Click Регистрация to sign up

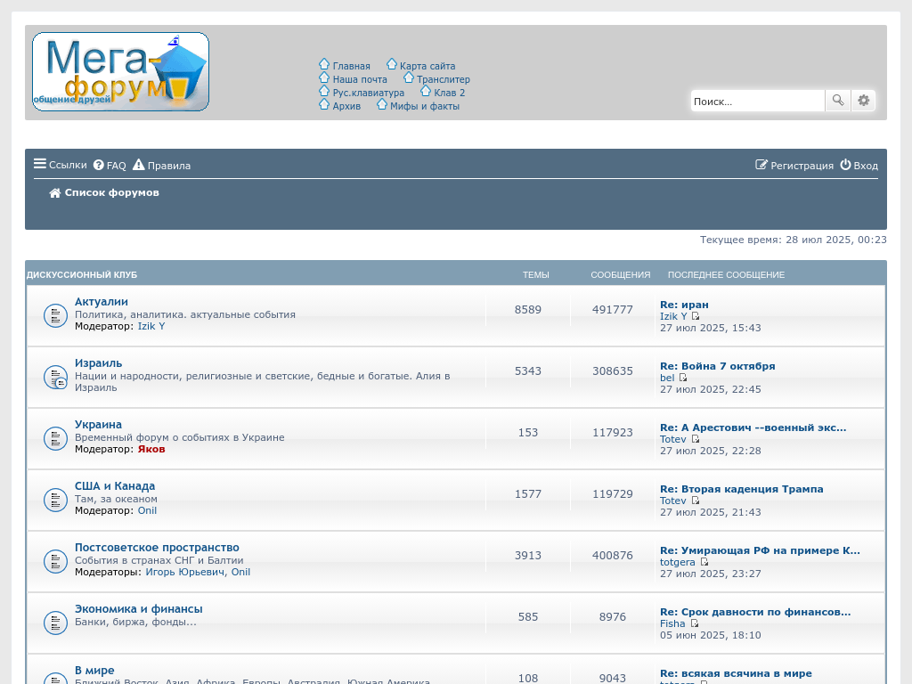(x=794, y=166)
